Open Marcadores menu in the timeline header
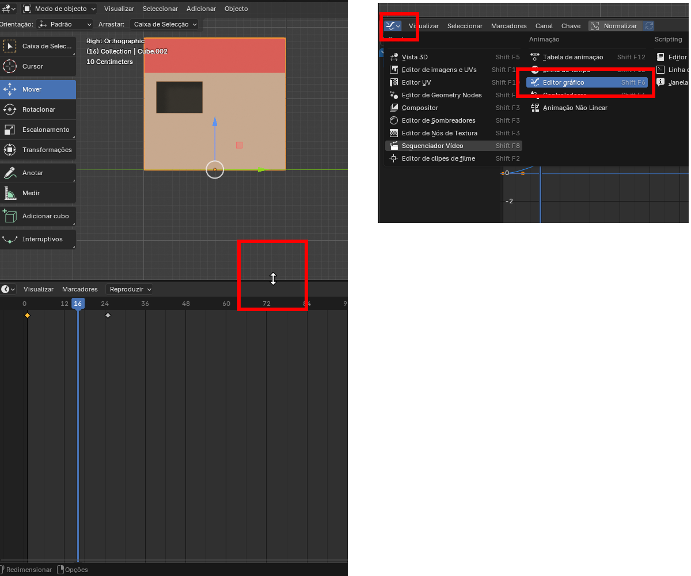The image size is (691, 576). click(80, 289)
